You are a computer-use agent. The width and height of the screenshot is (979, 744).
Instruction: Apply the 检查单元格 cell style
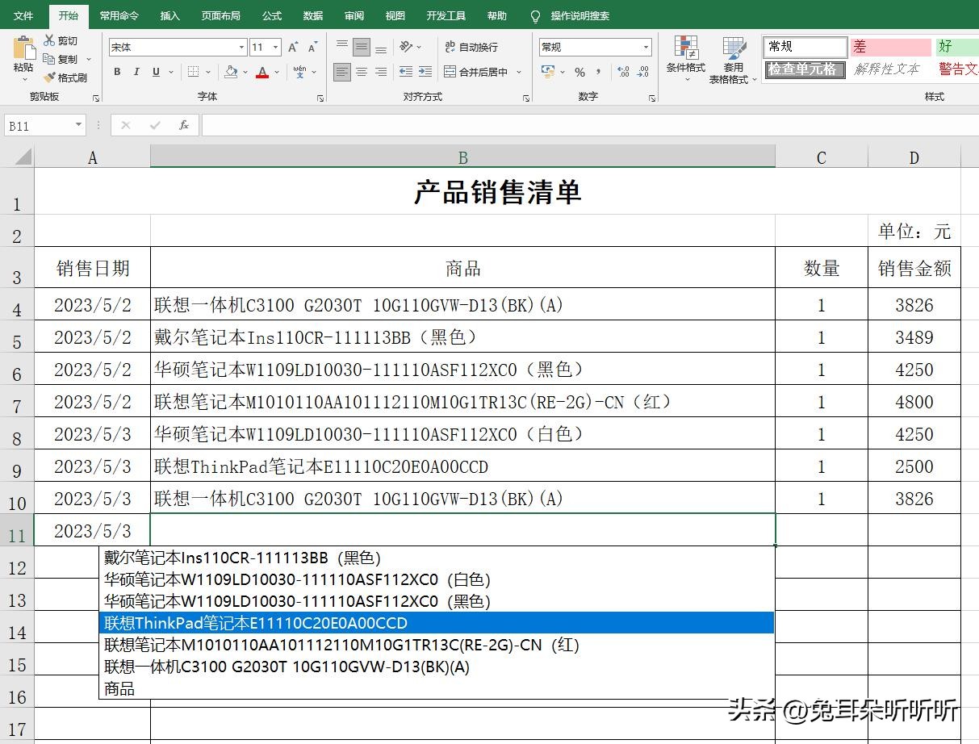click(805, 69)
